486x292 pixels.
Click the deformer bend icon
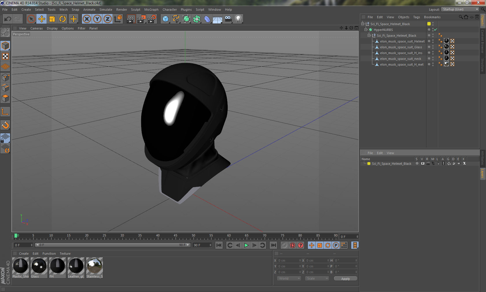[207, 19]
